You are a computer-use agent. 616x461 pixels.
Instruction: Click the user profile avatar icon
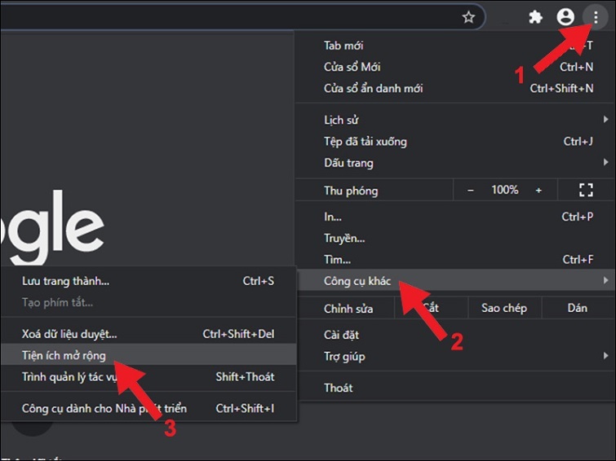565,17
